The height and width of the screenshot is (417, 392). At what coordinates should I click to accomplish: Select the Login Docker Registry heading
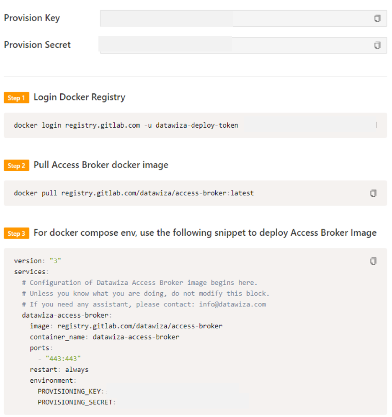[x=79, y=97]
